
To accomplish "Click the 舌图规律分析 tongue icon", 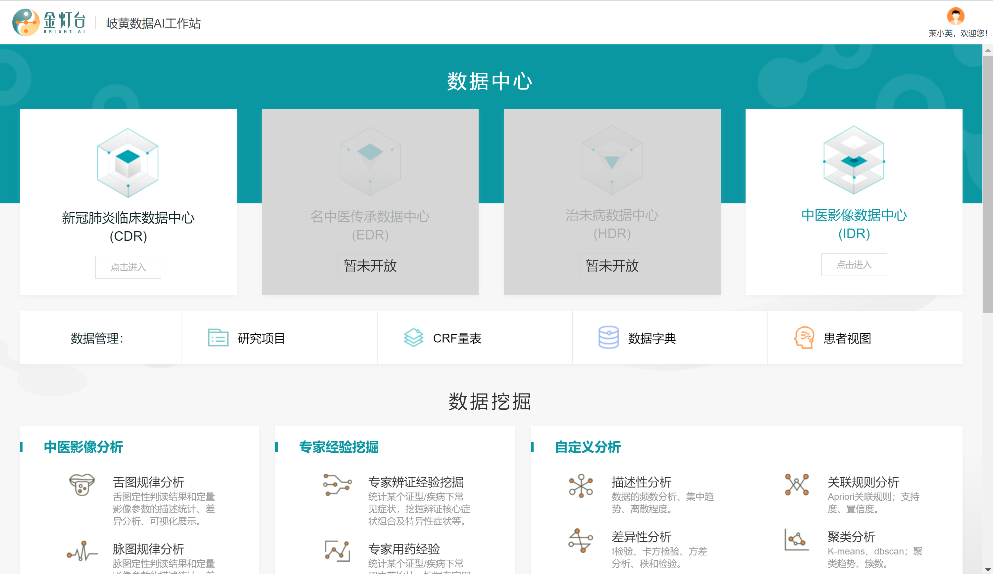I will [x=82, y=485].
